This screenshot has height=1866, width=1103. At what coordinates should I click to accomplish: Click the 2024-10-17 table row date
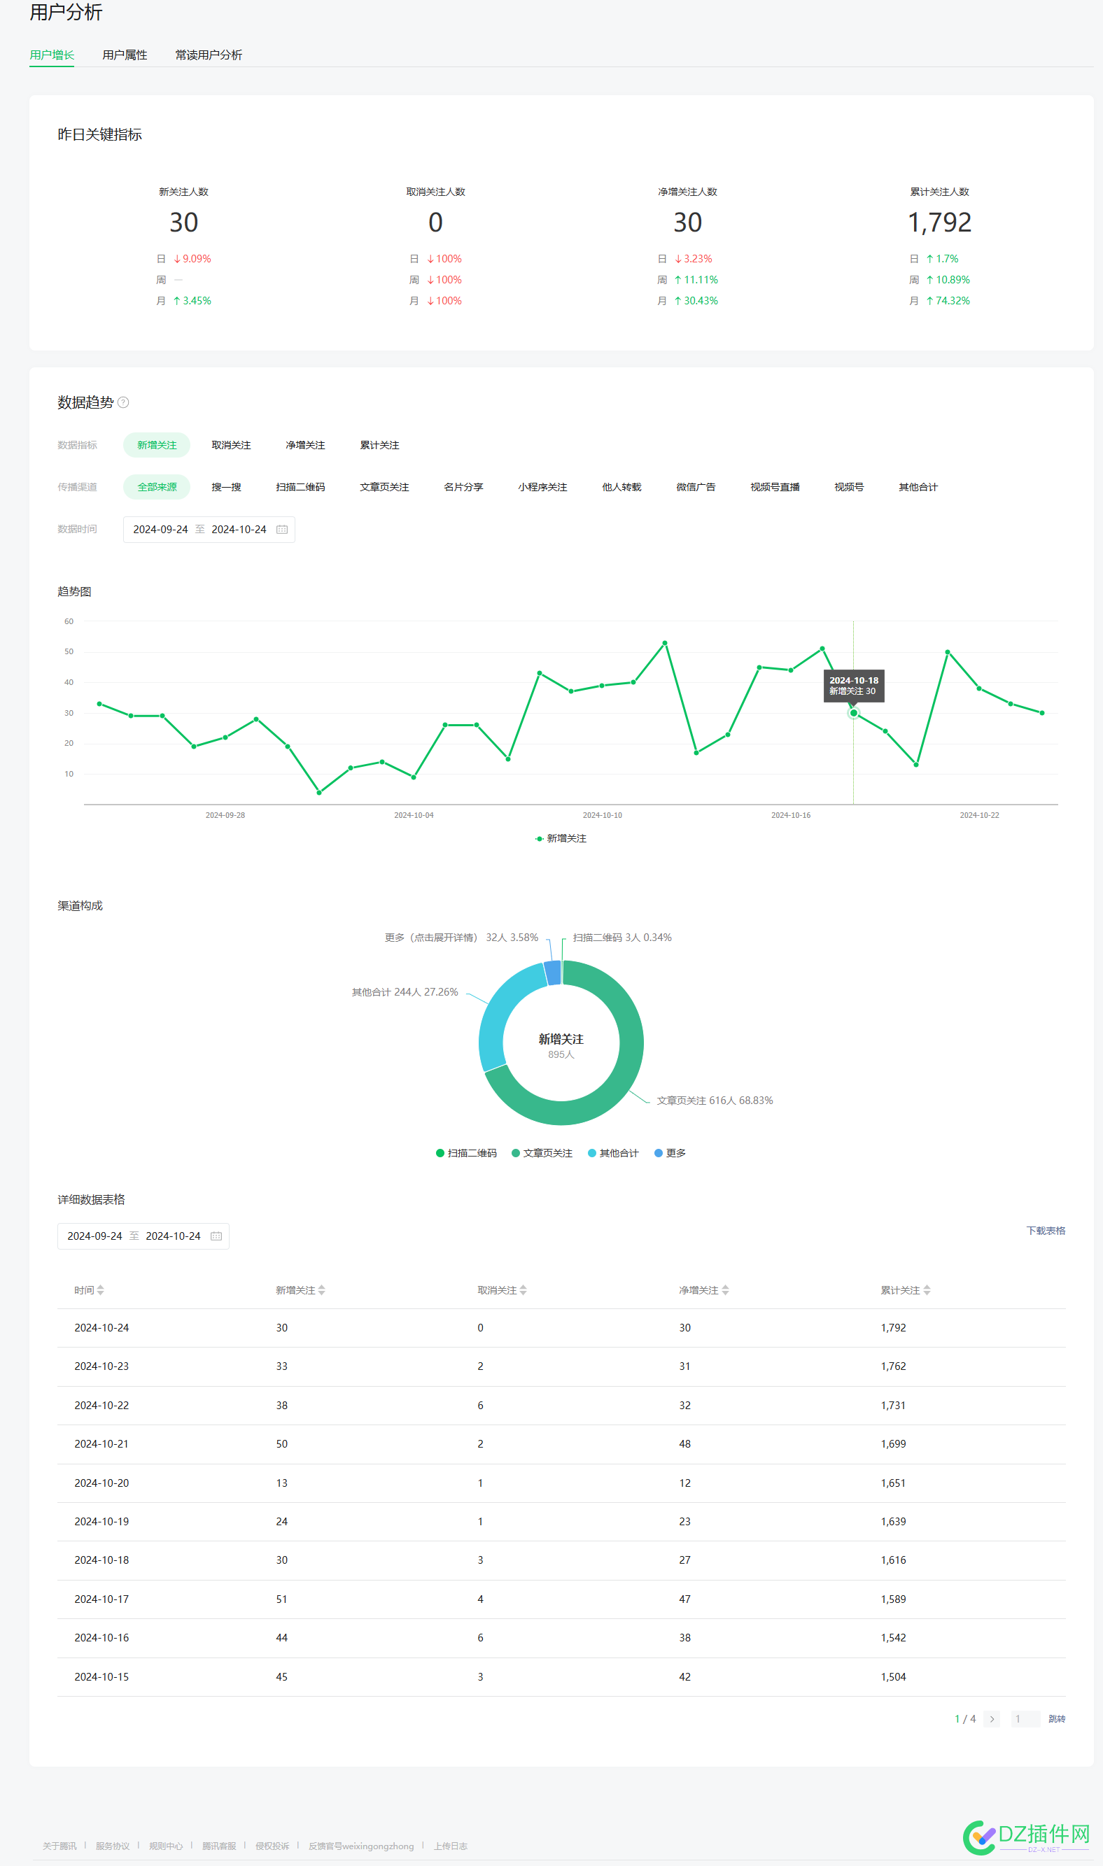[x=101, y=1599]
